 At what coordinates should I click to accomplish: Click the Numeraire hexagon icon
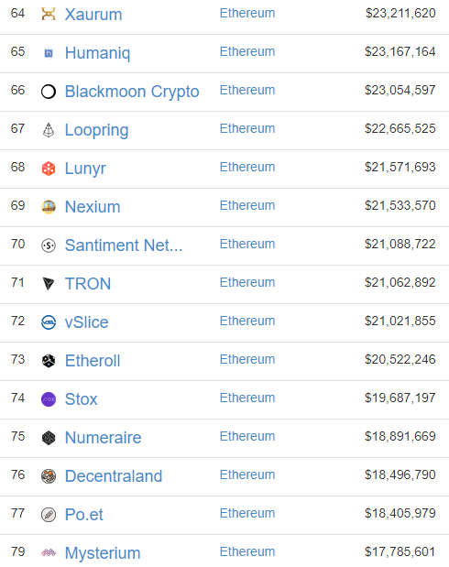tap(49, 438)
